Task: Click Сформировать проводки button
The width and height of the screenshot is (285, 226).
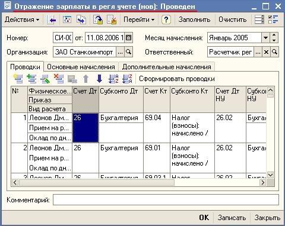Action: click(177, 79)
